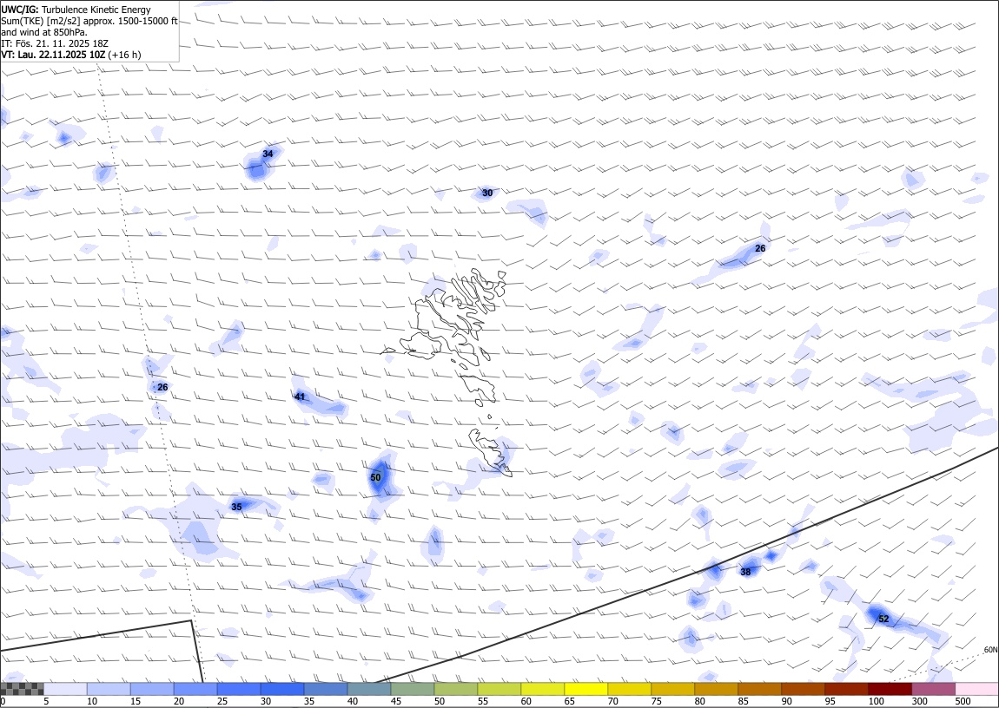Click the TKE maximum value 34
The width and height of the screenshot is (999, 708).
pos(268,154)
